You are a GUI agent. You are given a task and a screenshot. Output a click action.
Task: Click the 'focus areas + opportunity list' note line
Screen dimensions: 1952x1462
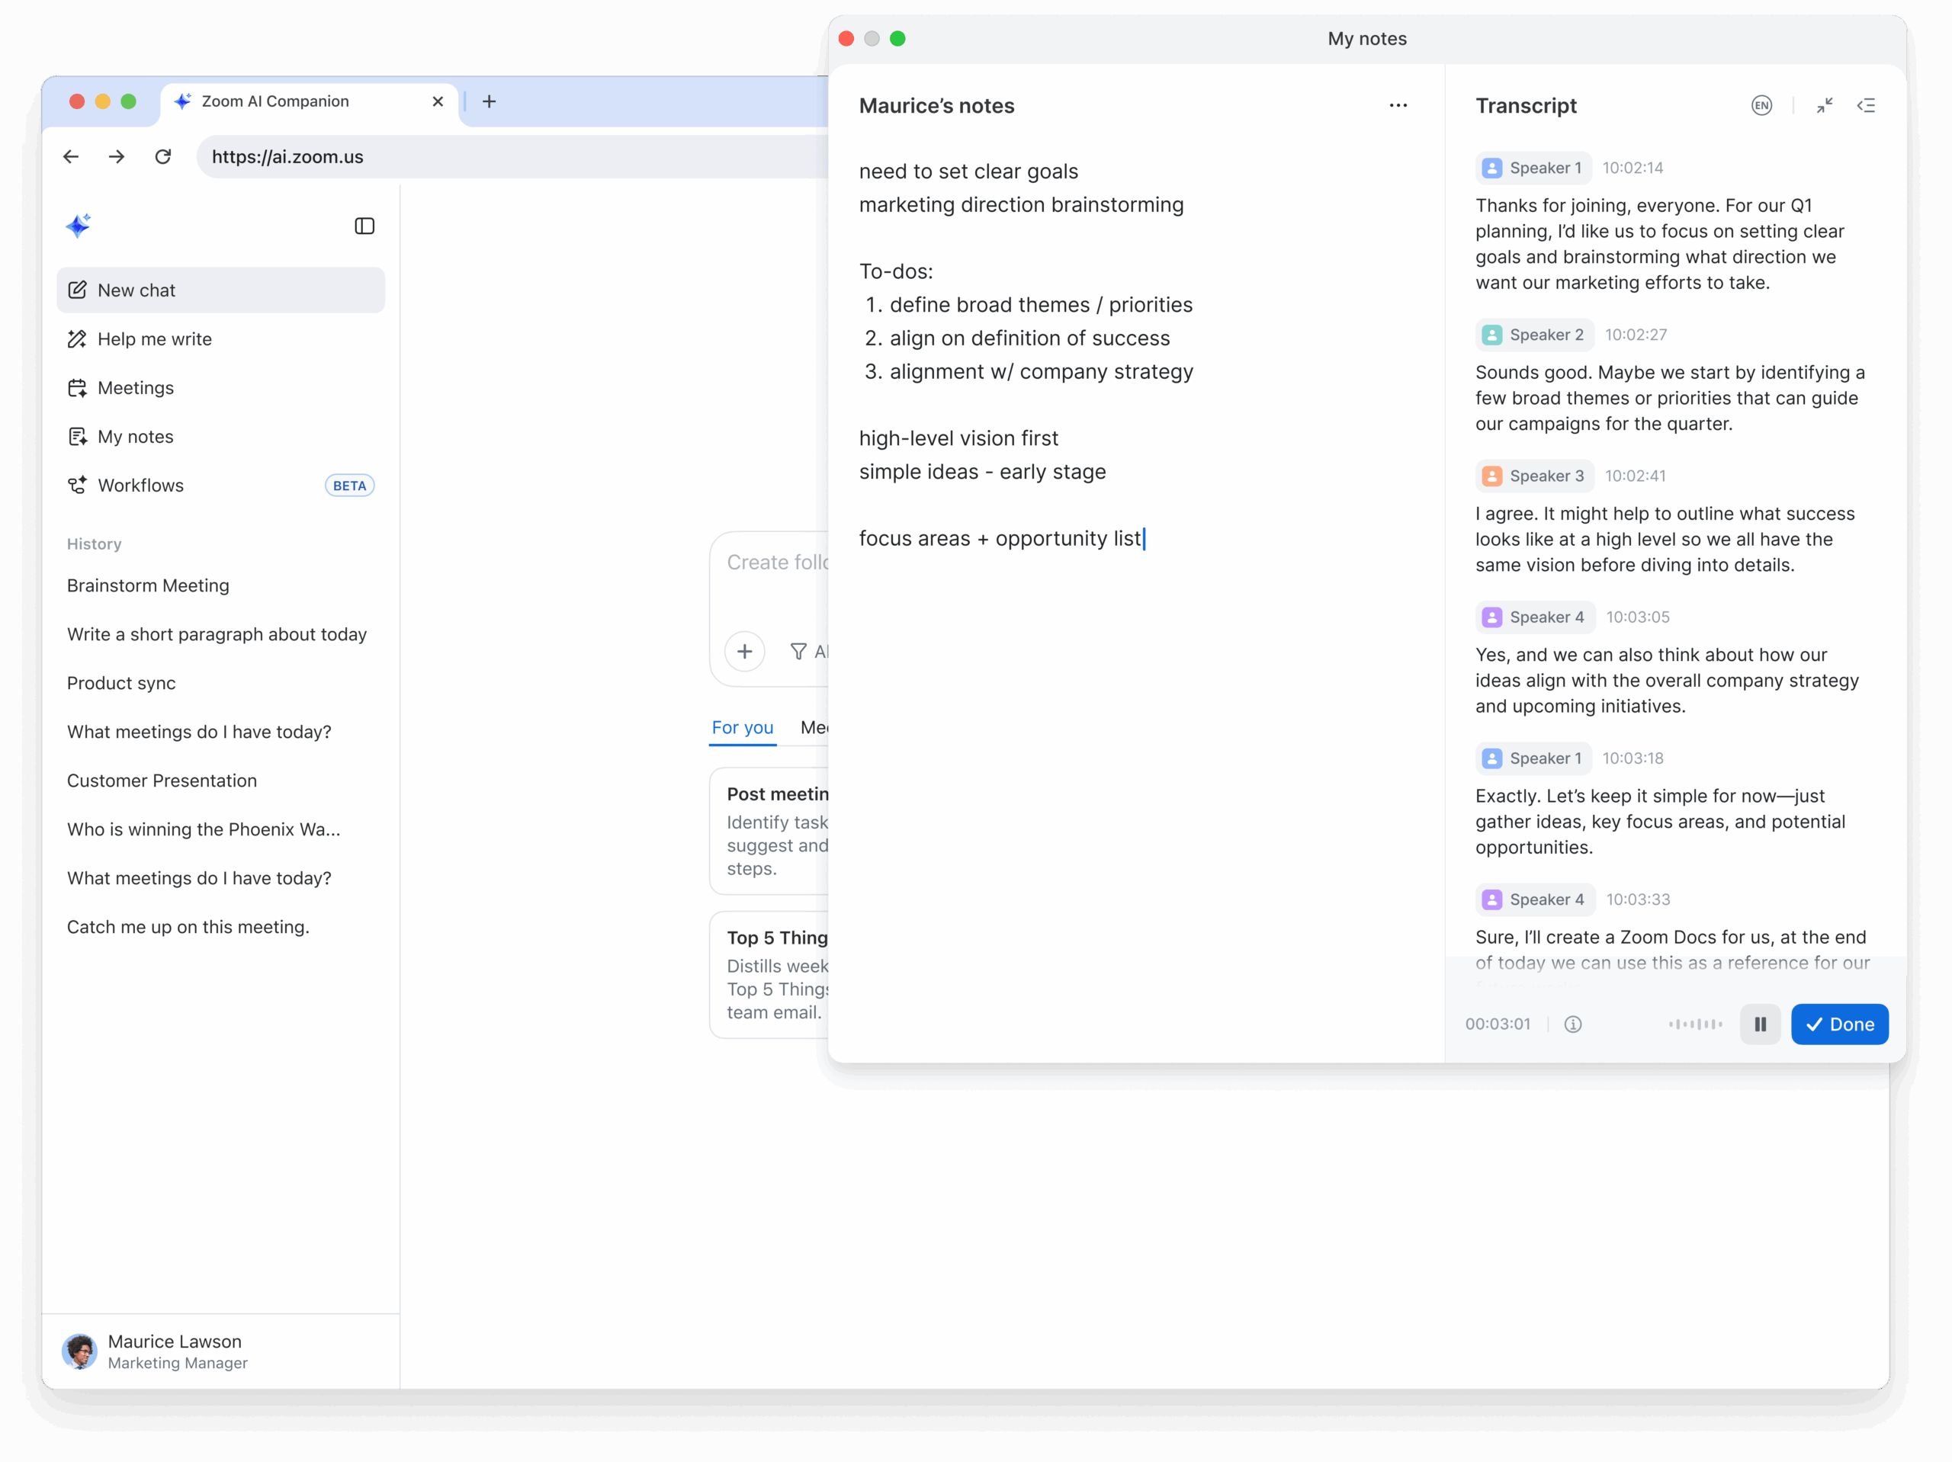click(x=1000, y=538)
